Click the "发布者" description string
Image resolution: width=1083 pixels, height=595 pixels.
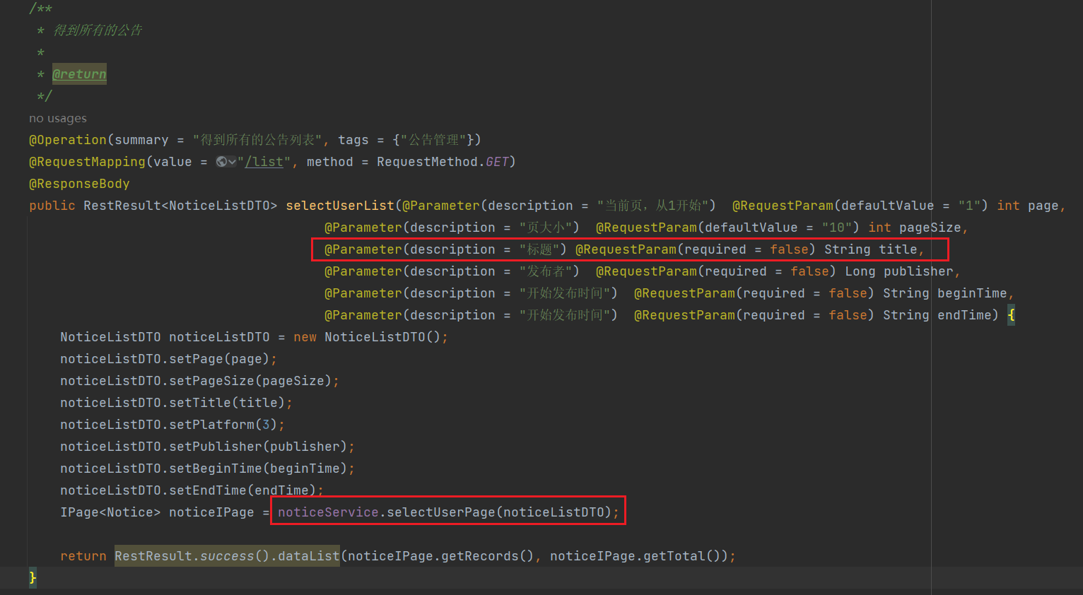[x=545, y=271]
